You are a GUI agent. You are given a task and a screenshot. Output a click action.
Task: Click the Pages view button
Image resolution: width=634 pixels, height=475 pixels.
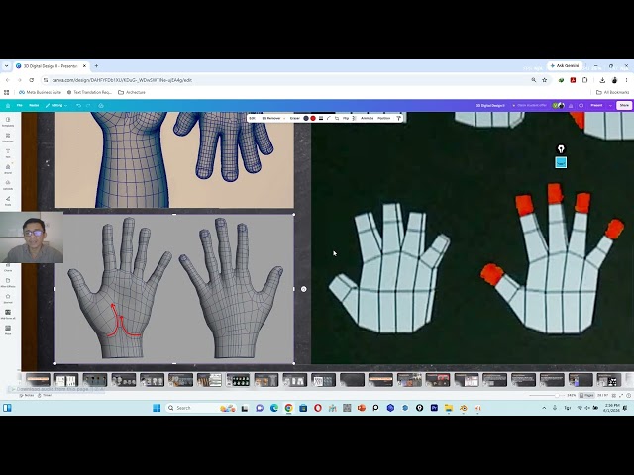pos(586,396)
